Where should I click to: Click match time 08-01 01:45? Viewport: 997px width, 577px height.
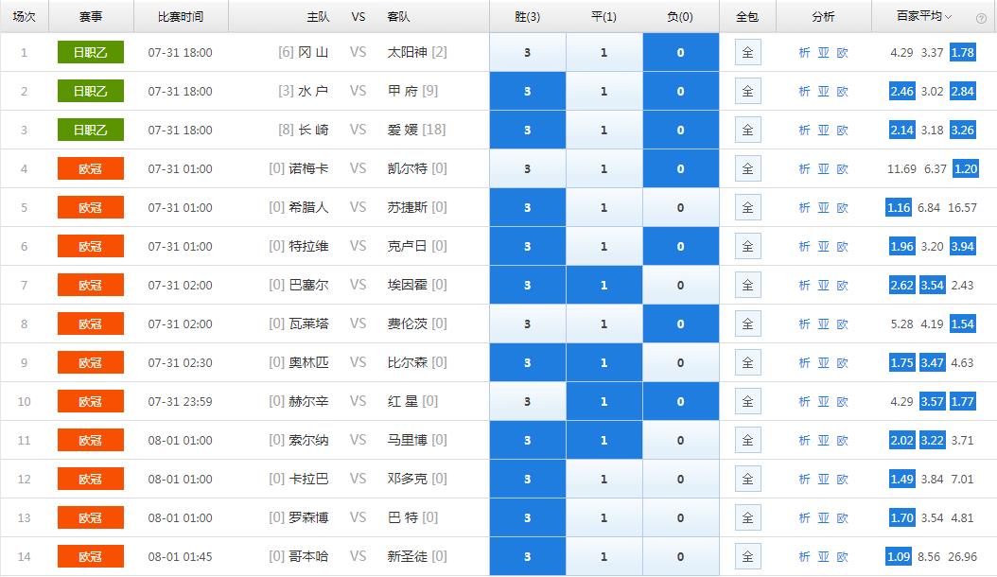coord(180,557)
